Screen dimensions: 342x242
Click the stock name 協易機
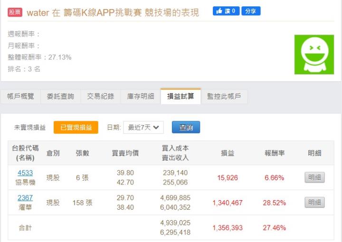coord(25,183)
